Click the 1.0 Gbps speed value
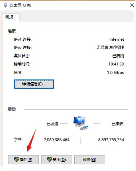Image resolution: width=136 pixels, height=171 pixels. coord(115,73)
